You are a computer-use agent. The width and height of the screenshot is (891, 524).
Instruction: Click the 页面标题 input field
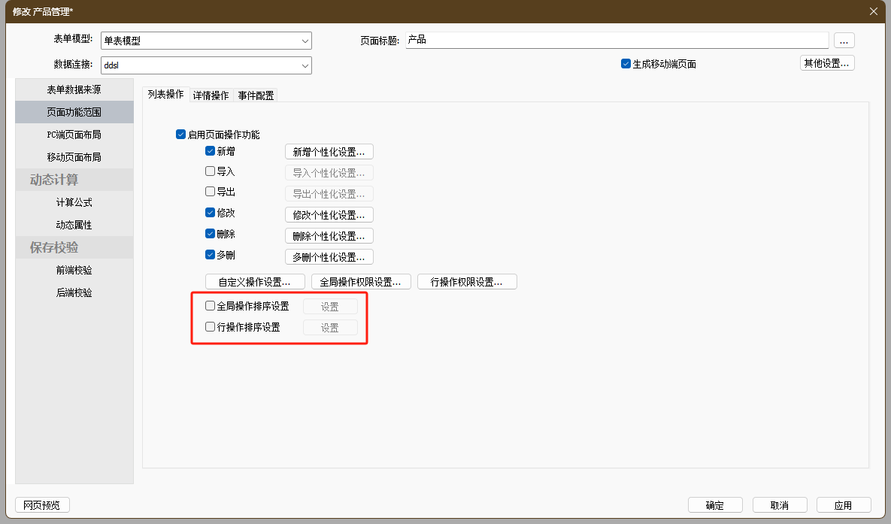617,40
